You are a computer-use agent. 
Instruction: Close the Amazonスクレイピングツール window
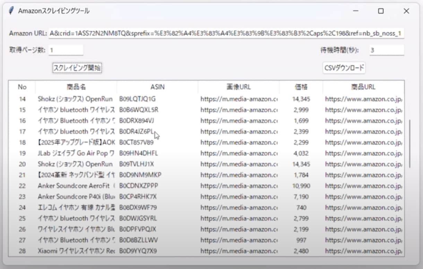click(x=406, y=11)
